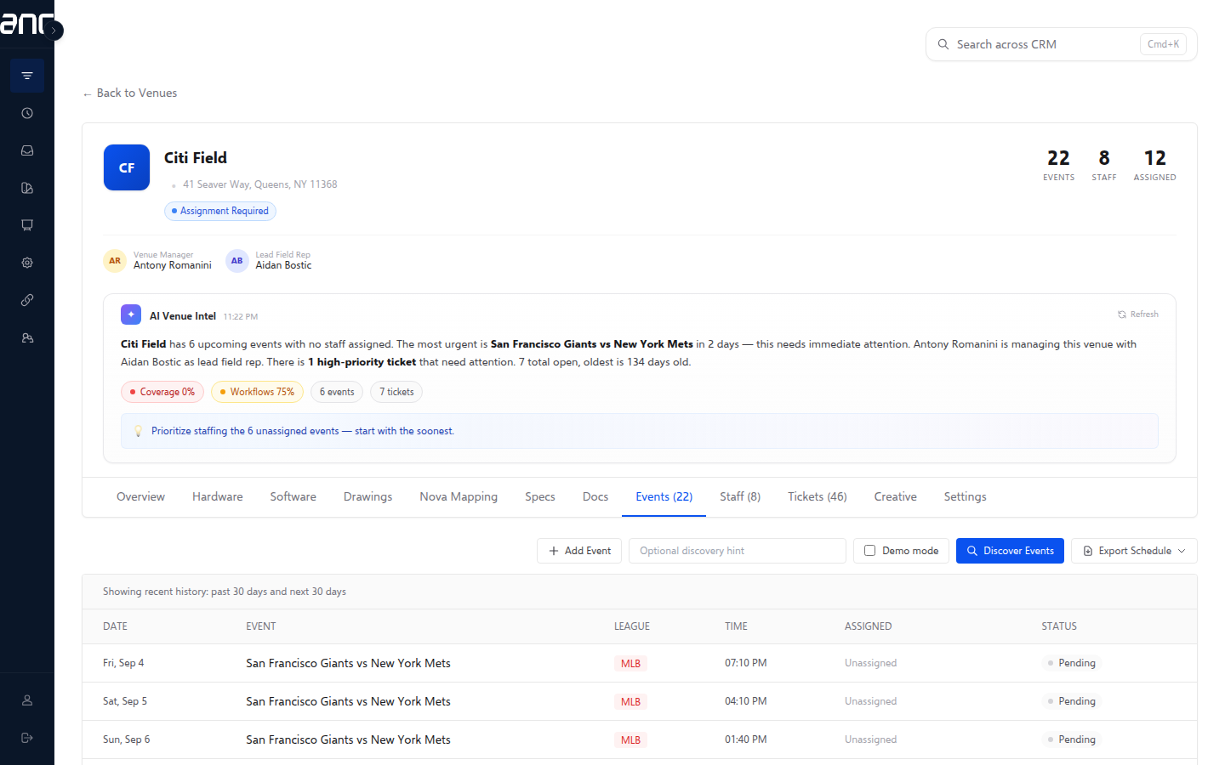
Task: Click the EVENT column header
Action: pos(261,626)
